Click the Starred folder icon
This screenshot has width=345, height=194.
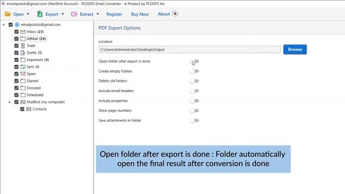click(23, 81)
